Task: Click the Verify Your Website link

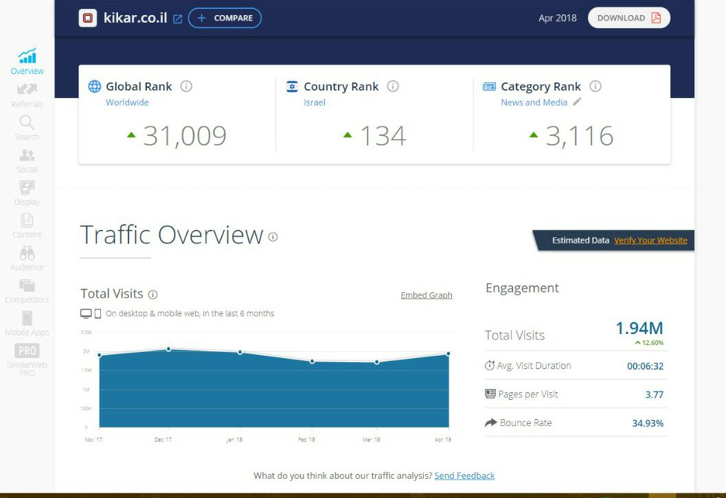Action: pyautogui.click(x=650, y=240)
